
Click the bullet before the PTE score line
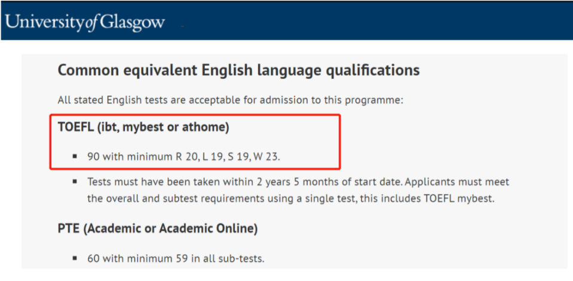(x=75, y=258)
